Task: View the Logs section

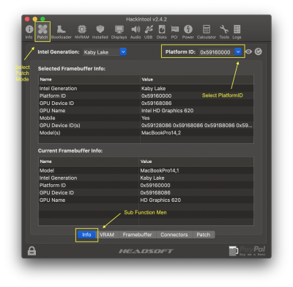Action: point(237,32)
